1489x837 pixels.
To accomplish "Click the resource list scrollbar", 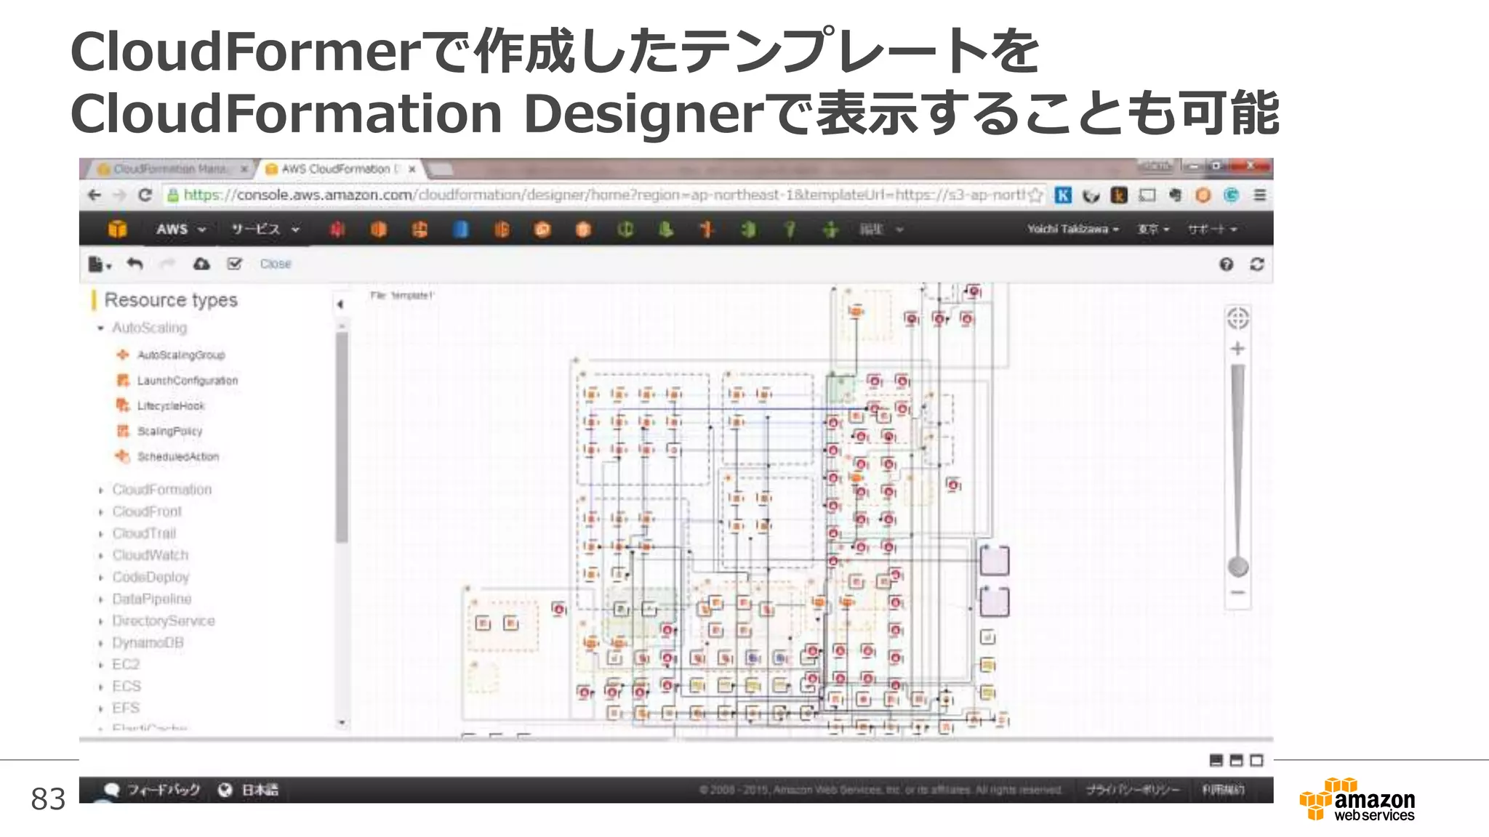I will coord(342,436).
